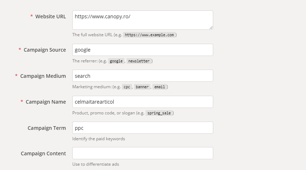Image resolution: width=306 pixels, height=170 pixels.
Task: Click the "banner" example tag
Action: click(x=142, y=87)
